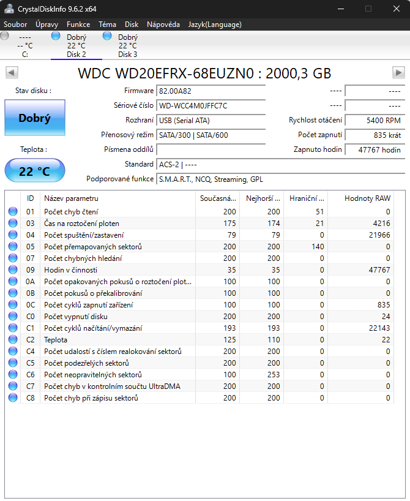Click the blue status circle for Disk 2
410x501 pixels.
56,36
